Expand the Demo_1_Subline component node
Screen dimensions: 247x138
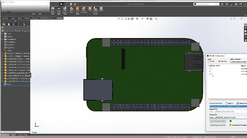(2, 53)
